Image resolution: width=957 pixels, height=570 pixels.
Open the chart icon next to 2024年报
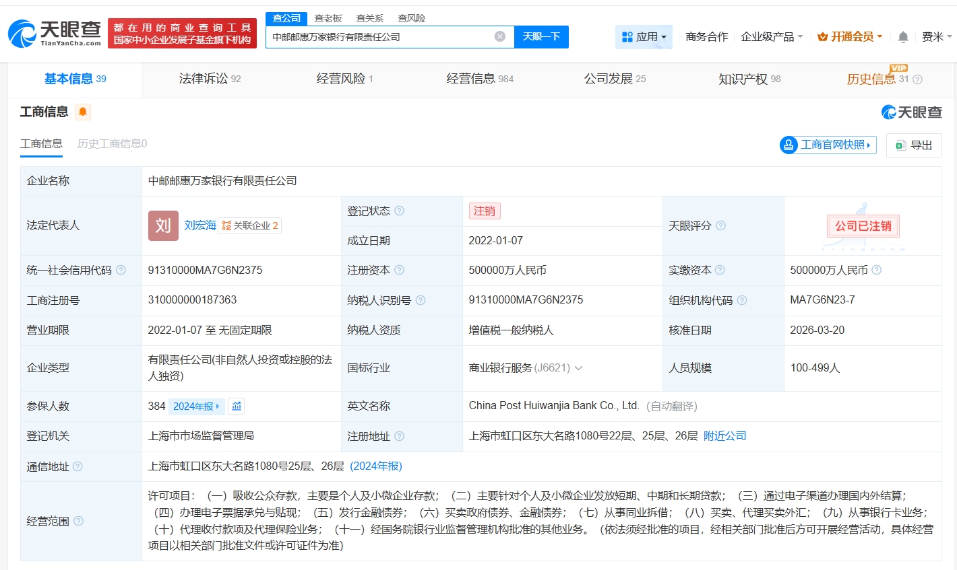pyautogui.click(x=237, y=406)
